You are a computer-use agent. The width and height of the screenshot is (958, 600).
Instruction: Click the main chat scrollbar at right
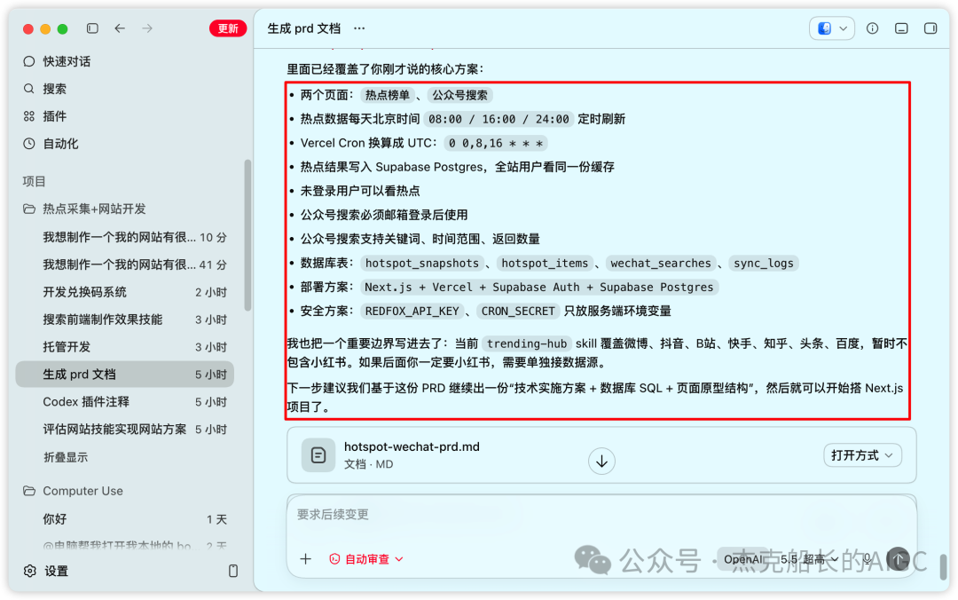[943, 567]
